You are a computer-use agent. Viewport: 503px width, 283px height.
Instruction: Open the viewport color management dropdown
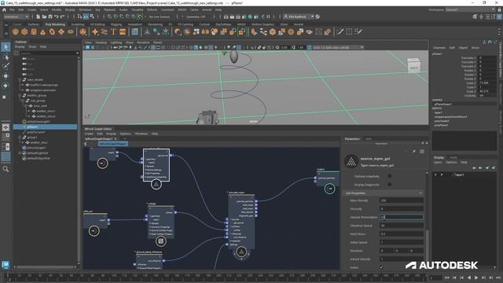pos(337,47)
